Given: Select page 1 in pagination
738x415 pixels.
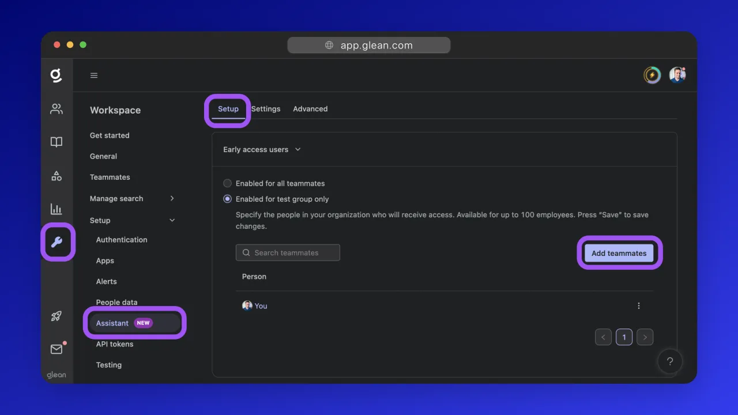Looking at the screenshot, I should 624,337.
